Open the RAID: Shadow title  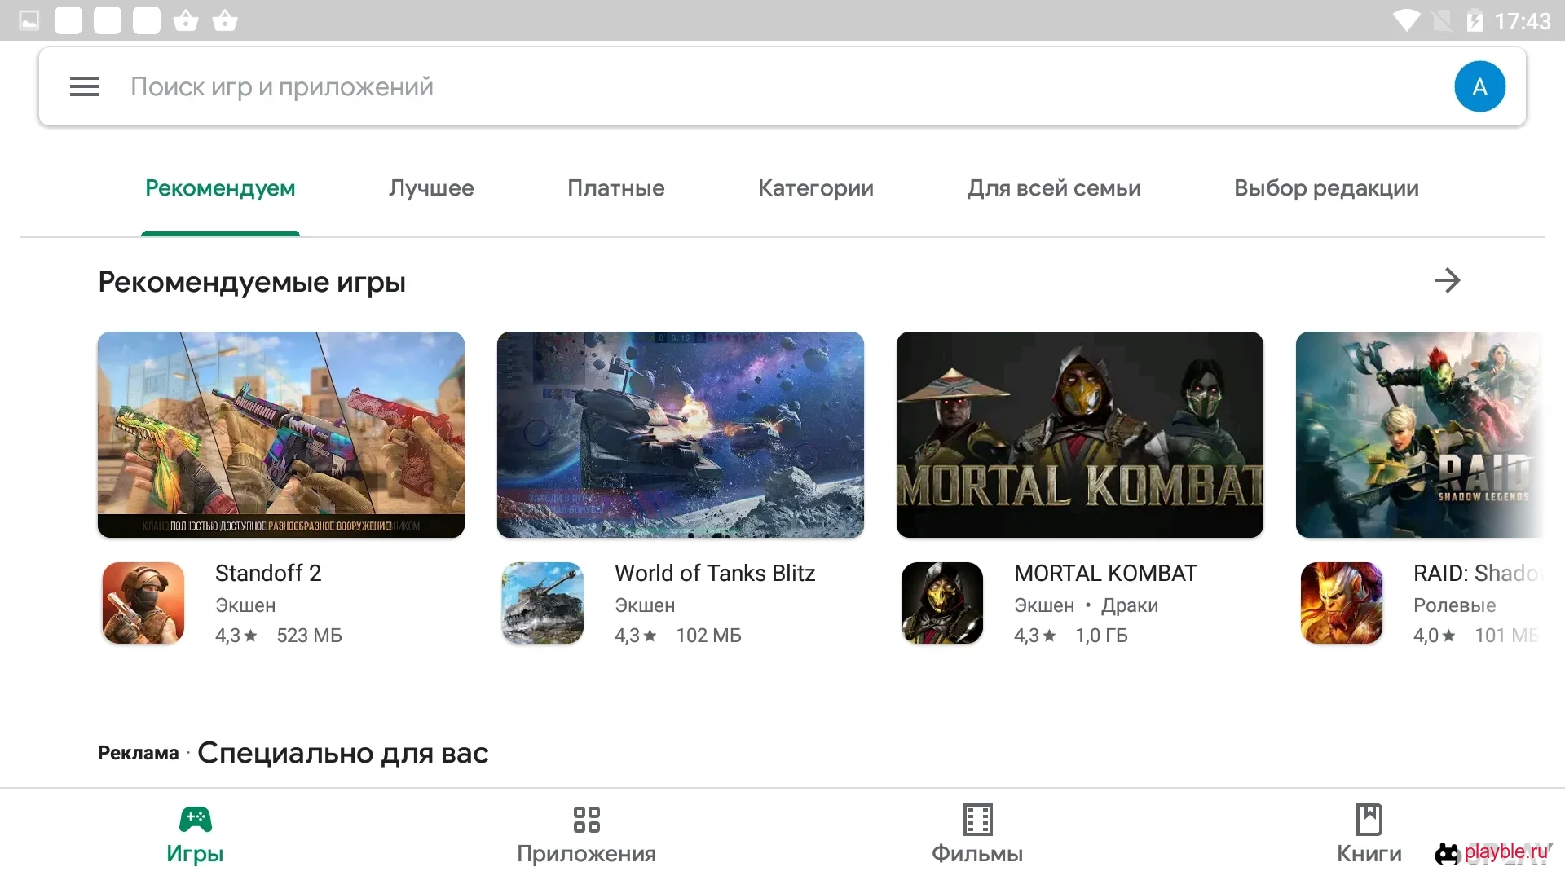point(1479,573)
